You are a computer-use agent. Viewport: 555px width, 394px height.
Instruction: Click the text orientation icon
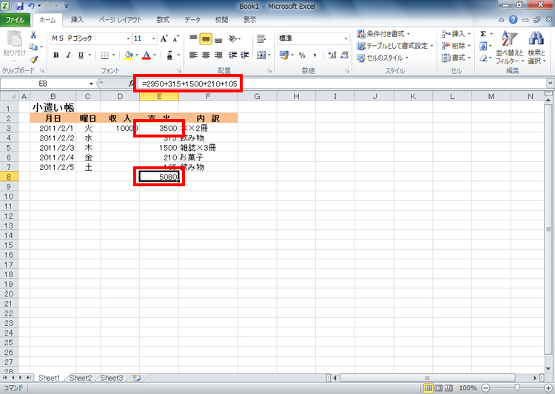pyautogui.click(x=233, y=38)
